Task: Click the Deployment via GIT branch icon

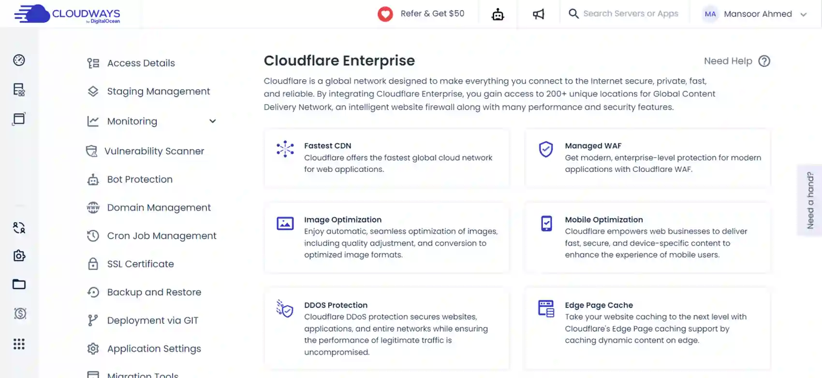Action: click(x=93, y=320)
